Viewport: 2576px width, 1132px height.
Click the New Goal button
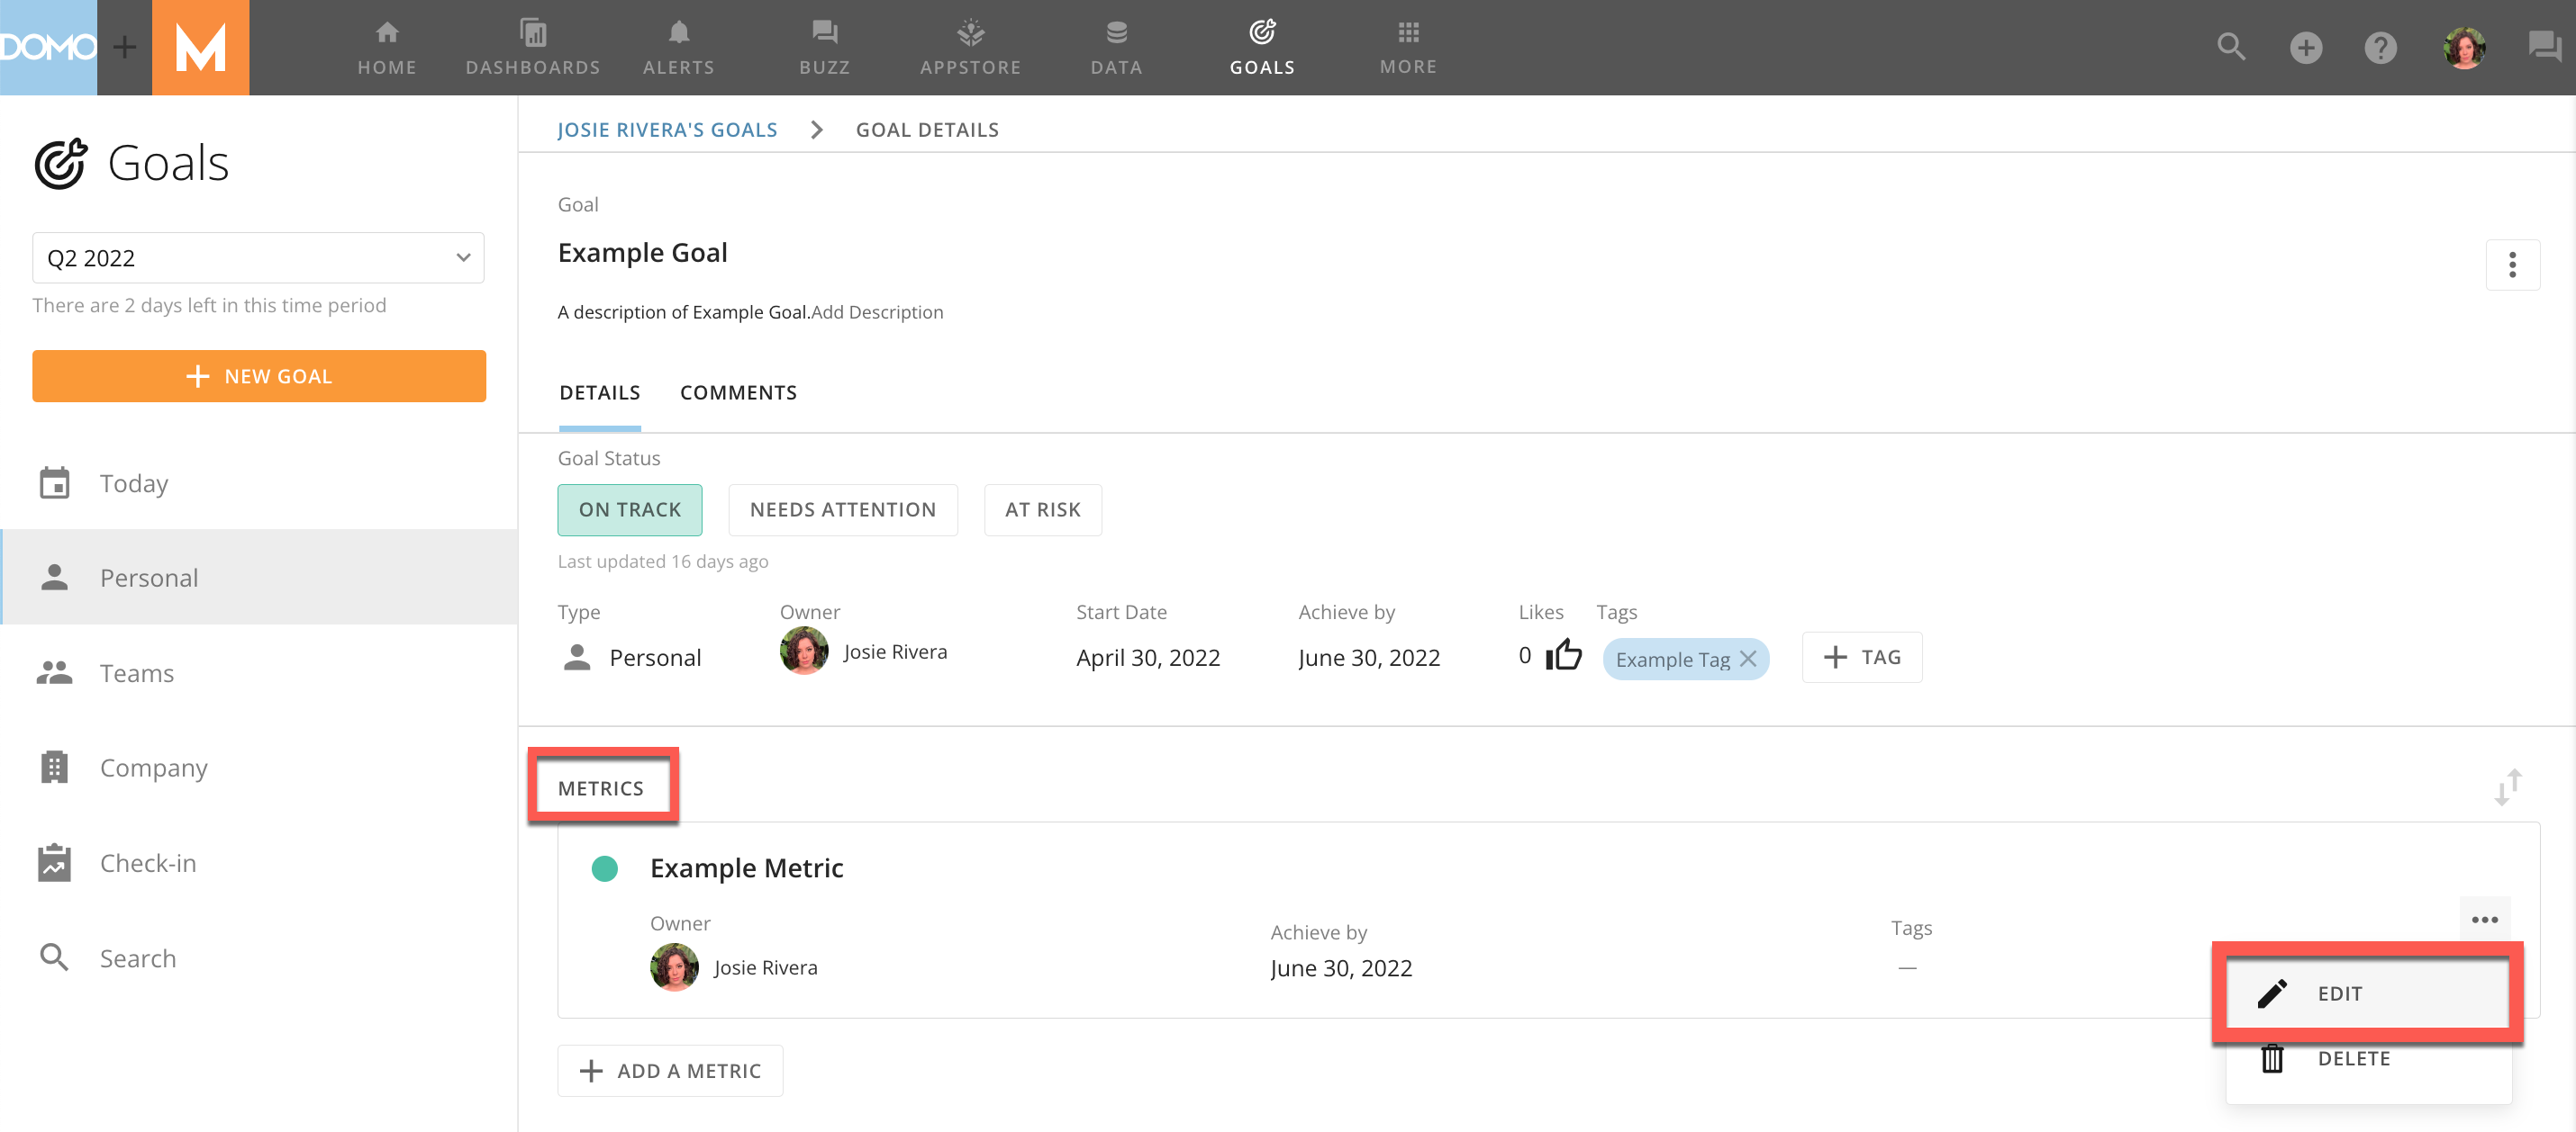click(258, 375)
